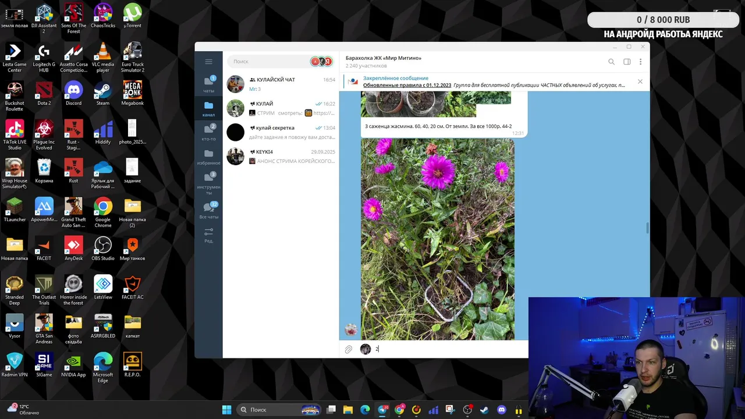Open the pink aster flowers photo
This screenshot has height=419, width=745.
pos(438,239)
